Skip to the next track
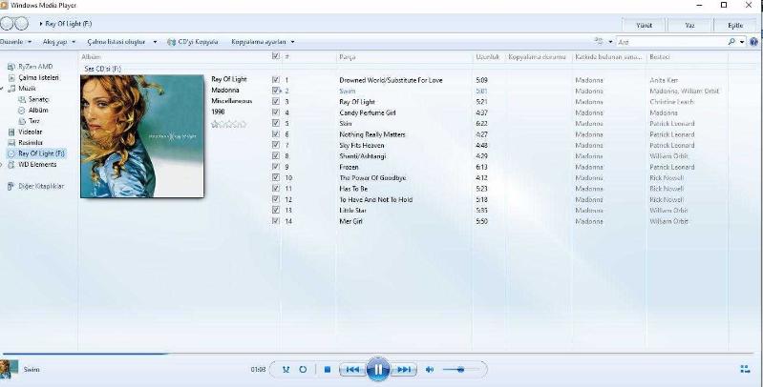The image size is (763, 387). point(405,369)
